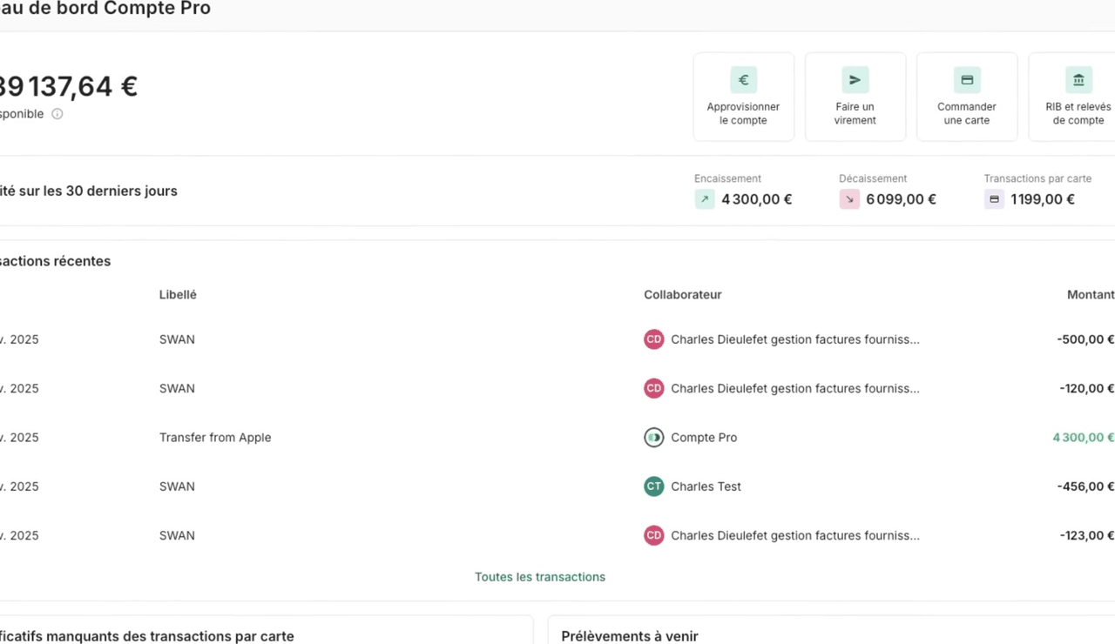Click the paper plane icon for Faire un virement
The width and height of the screenshot is (1115, 644).
pos(855,80)
